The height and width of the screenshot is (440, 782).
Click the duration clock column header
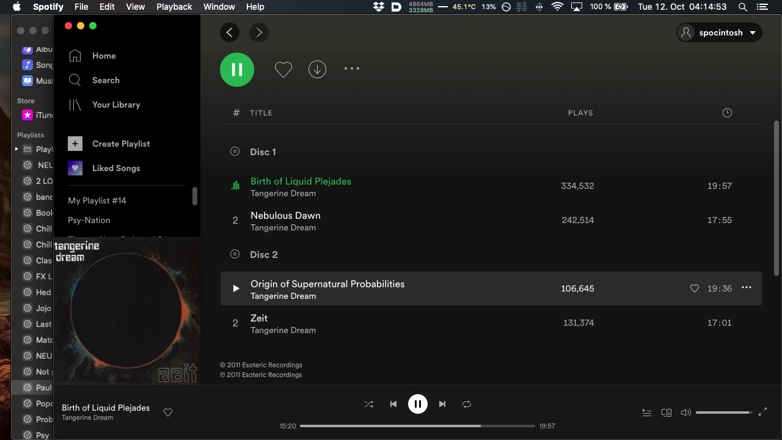coord(727,112)
